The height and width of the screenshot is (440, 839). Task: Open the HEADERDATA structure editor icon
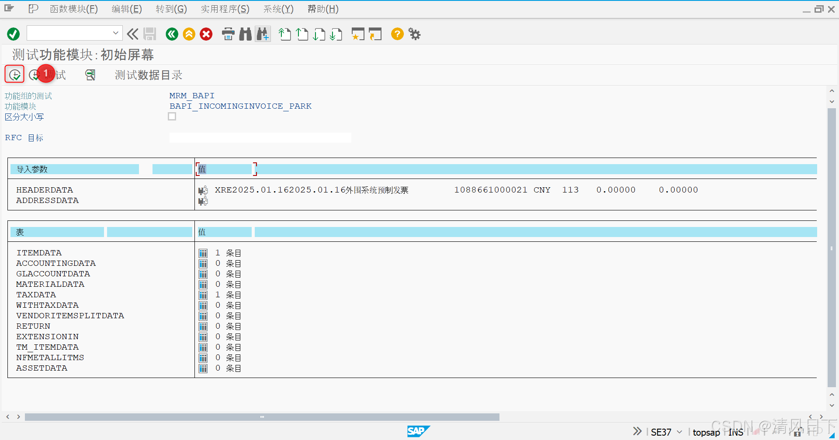[x=203, y=190]
